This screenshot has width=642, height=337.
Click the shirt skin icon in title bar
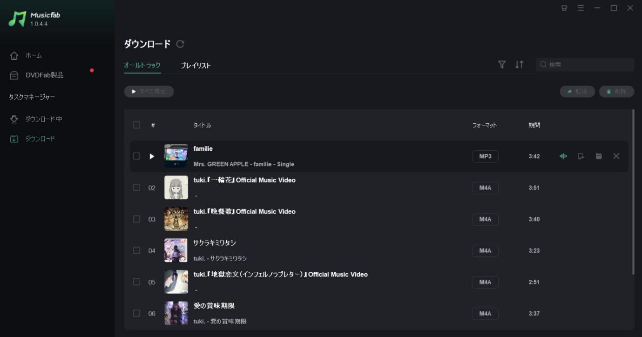(564, 8)
